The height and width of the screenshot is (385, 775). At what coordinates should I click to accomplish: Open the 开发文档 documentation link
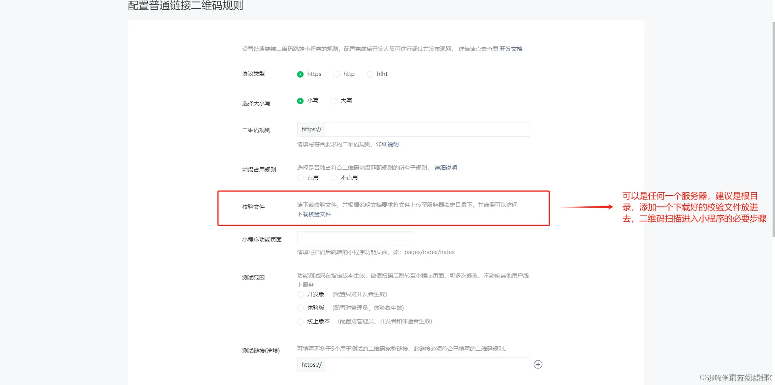pyautogui.click(x=511, y=48)
